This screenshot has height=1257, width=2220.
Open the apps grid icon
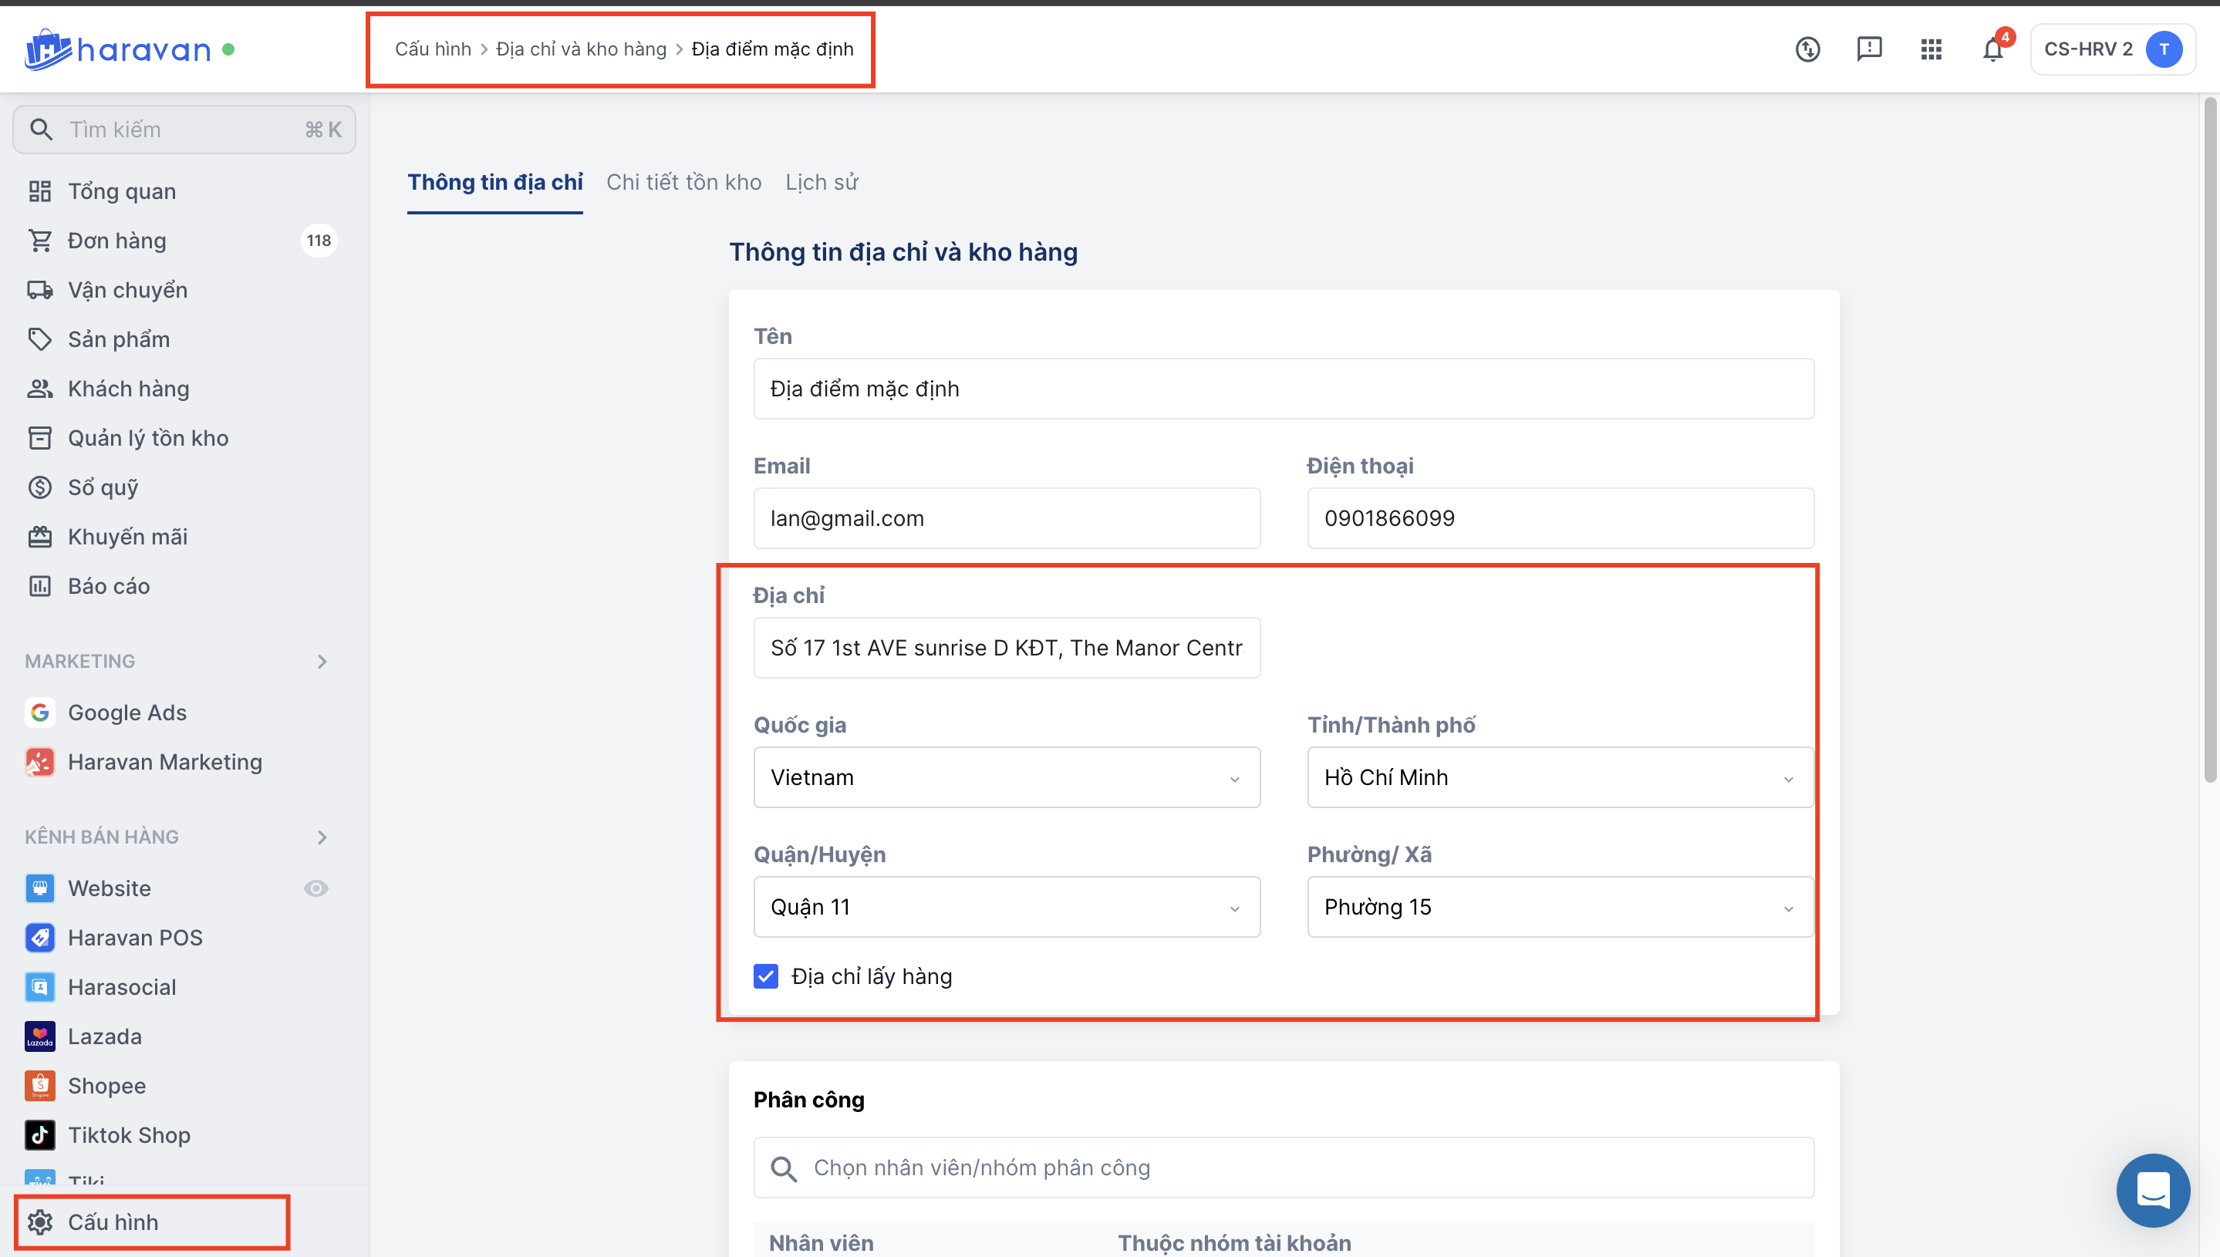[x=1931, y=50]
